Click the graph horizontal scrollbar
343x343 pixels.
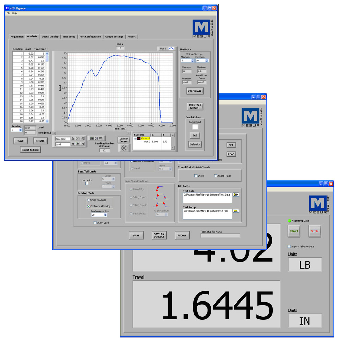pos(91,133)
